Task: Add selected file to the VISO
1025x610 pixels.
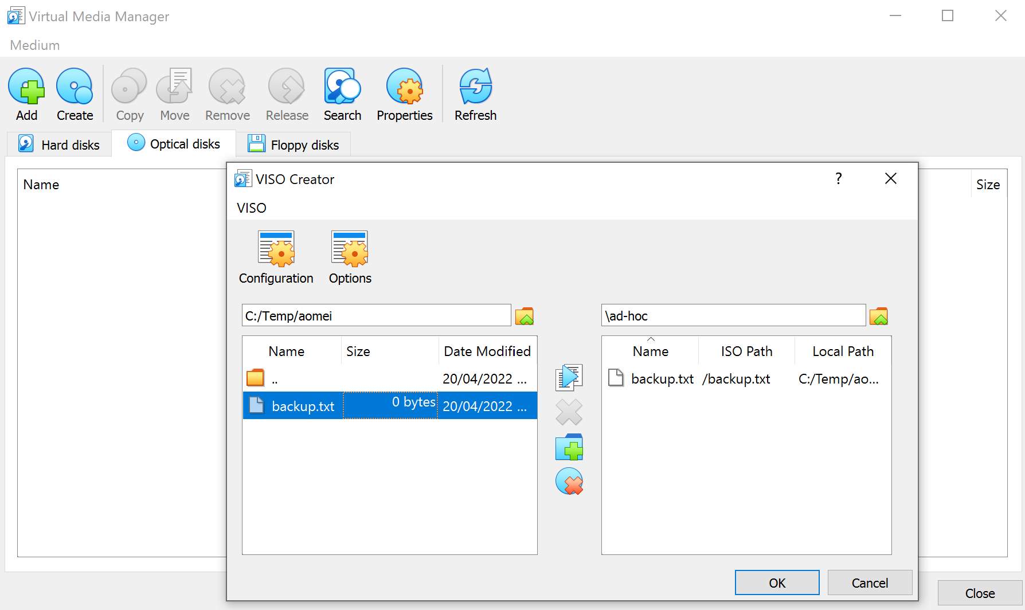Action: pyautogui.click(x=569, y=378)
